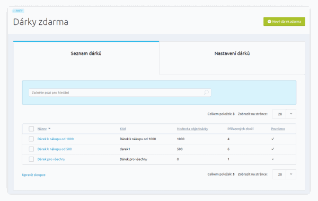Viewport: 318px width, 201px height.
Task: Open Dárek k nákupu od 500 link
Action: point(55,149)
